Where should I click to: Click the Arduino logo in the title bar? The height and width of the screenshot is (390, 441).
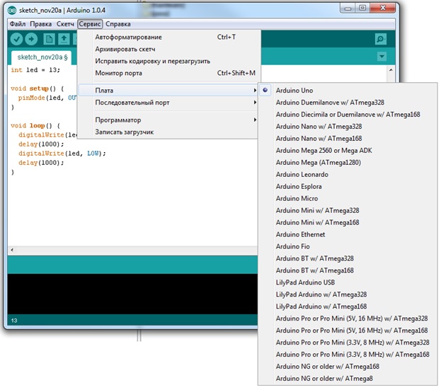pyautogui.click(x=12, y=11)
